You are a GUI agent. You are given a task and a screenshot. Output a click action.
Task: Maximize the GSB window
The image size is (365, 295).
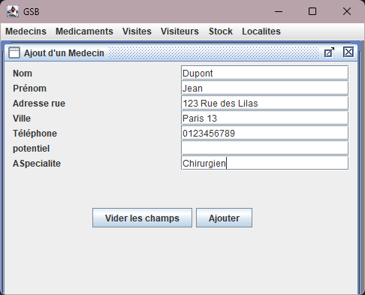[312, 11]
